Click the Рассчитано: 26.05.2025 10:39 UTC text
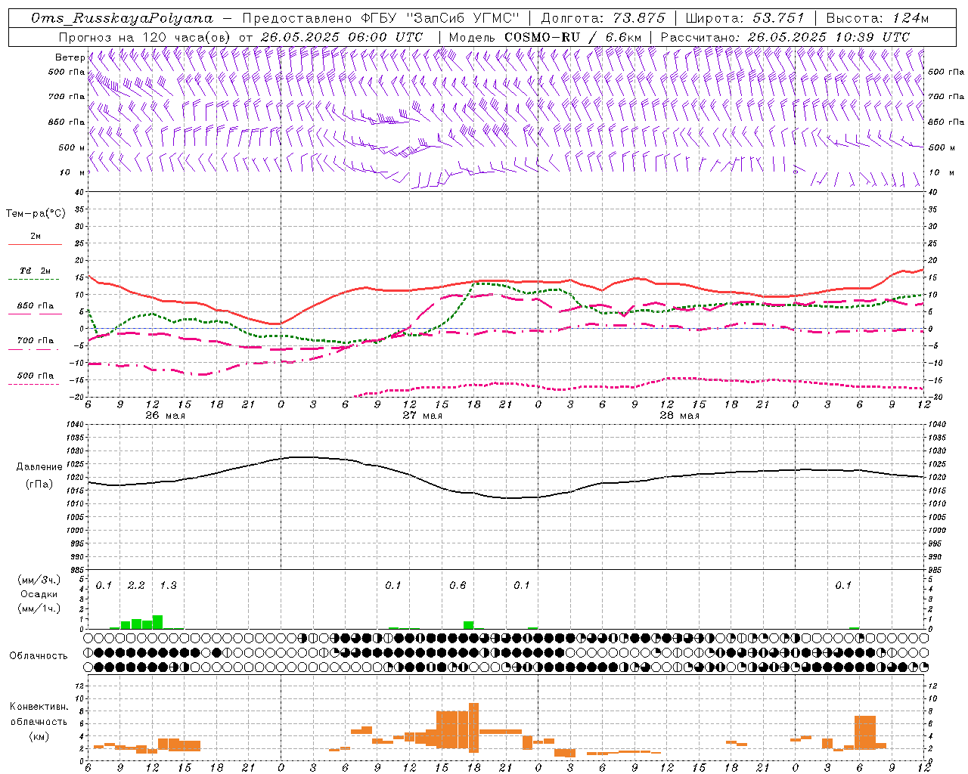 pos(785,37)
